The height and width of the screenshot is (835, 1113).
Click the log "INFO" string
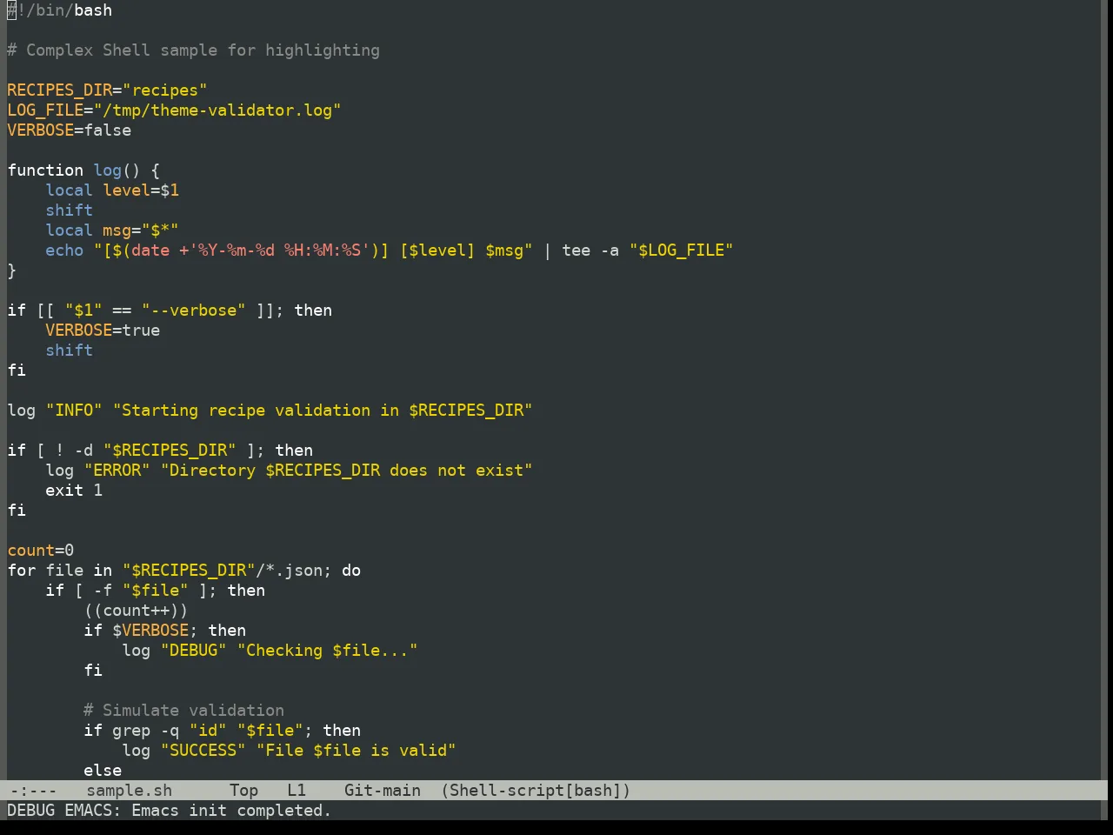74,411
